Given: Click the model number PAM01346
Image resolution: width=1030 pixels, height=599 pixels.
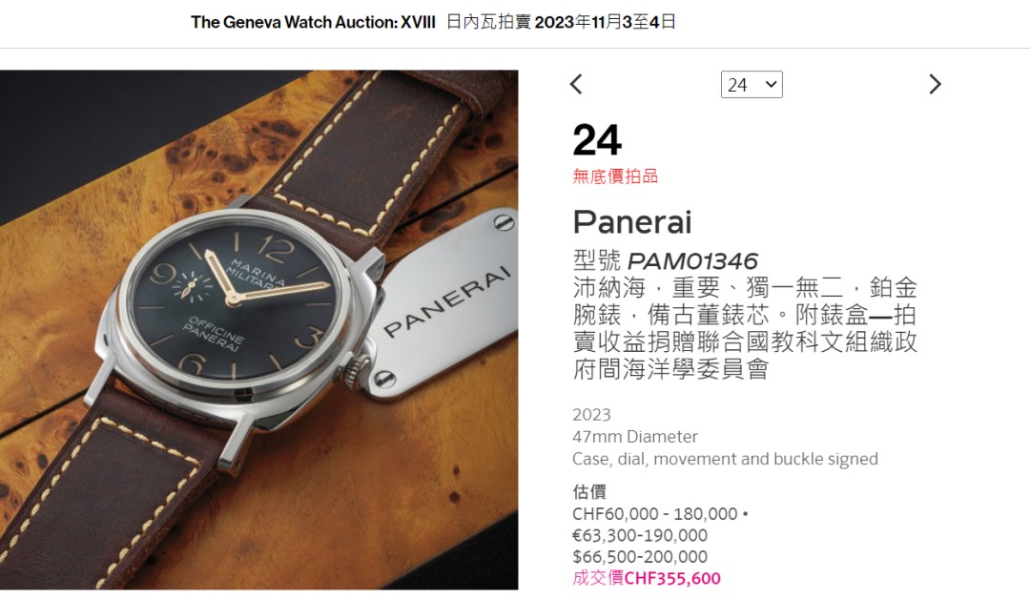Looking at the screenshot, I should click(x=692, y=261).
